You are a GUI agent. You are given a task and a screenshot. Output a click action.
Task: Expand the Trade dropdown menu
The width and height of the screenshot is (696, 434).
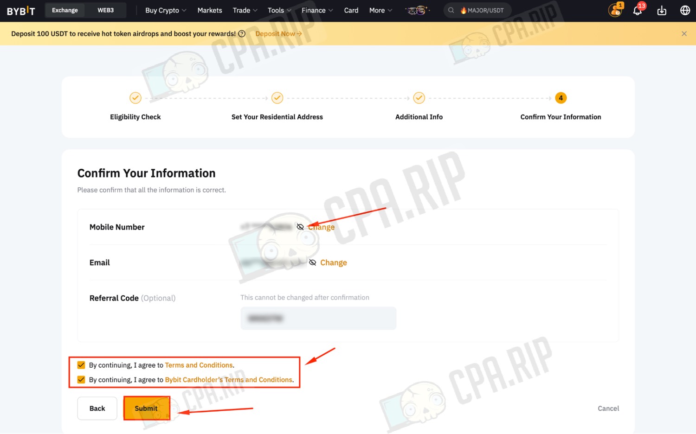245,10
